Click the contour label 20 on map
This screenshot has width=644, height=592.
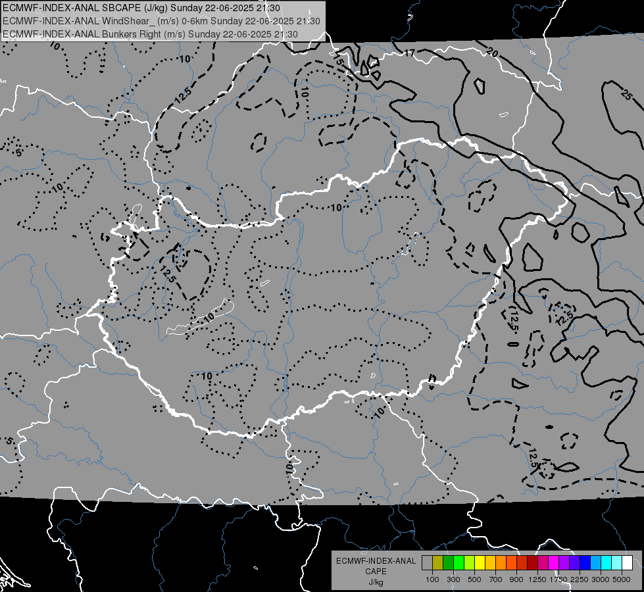click(x=492, y=52)
